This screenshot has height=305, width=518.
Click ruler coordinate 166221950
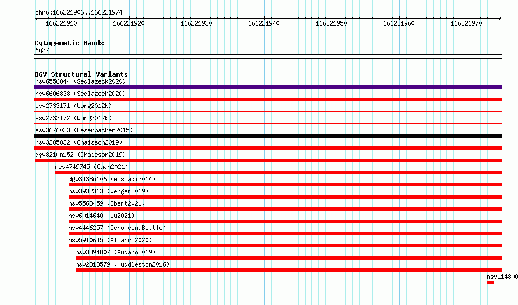tap(331, 23)
